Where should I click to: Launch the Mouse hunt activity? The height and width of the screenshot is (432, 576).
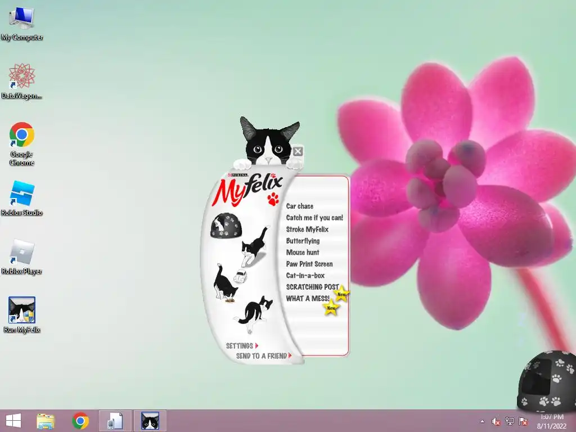point(303,253)
